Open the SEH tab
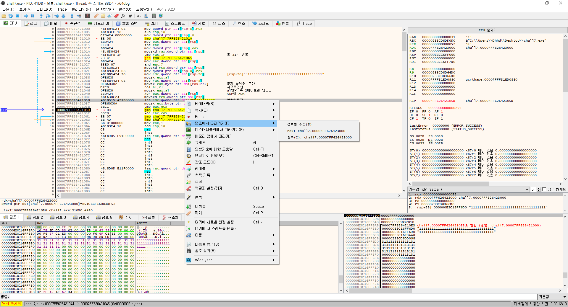 coord(151,23)
